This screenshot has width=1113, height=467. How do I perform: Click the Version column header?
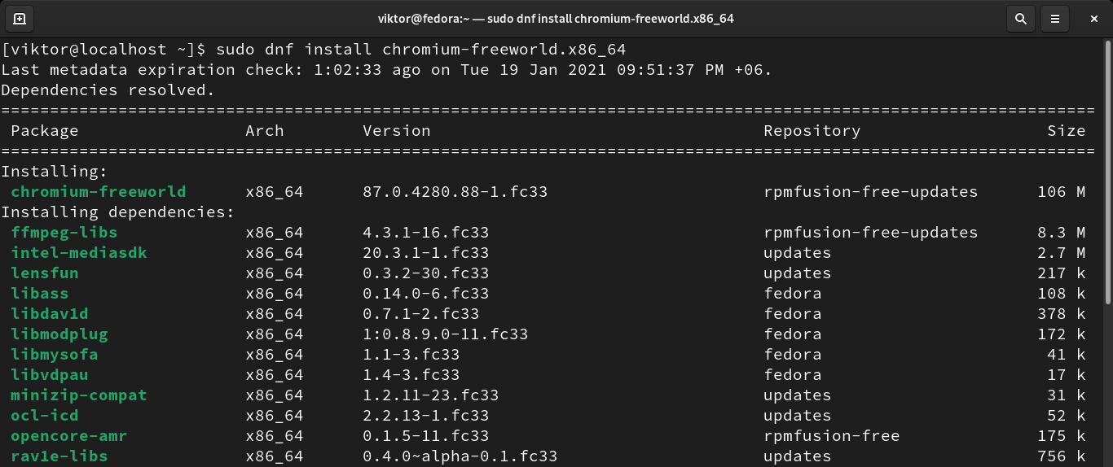(x=397, y=131)
